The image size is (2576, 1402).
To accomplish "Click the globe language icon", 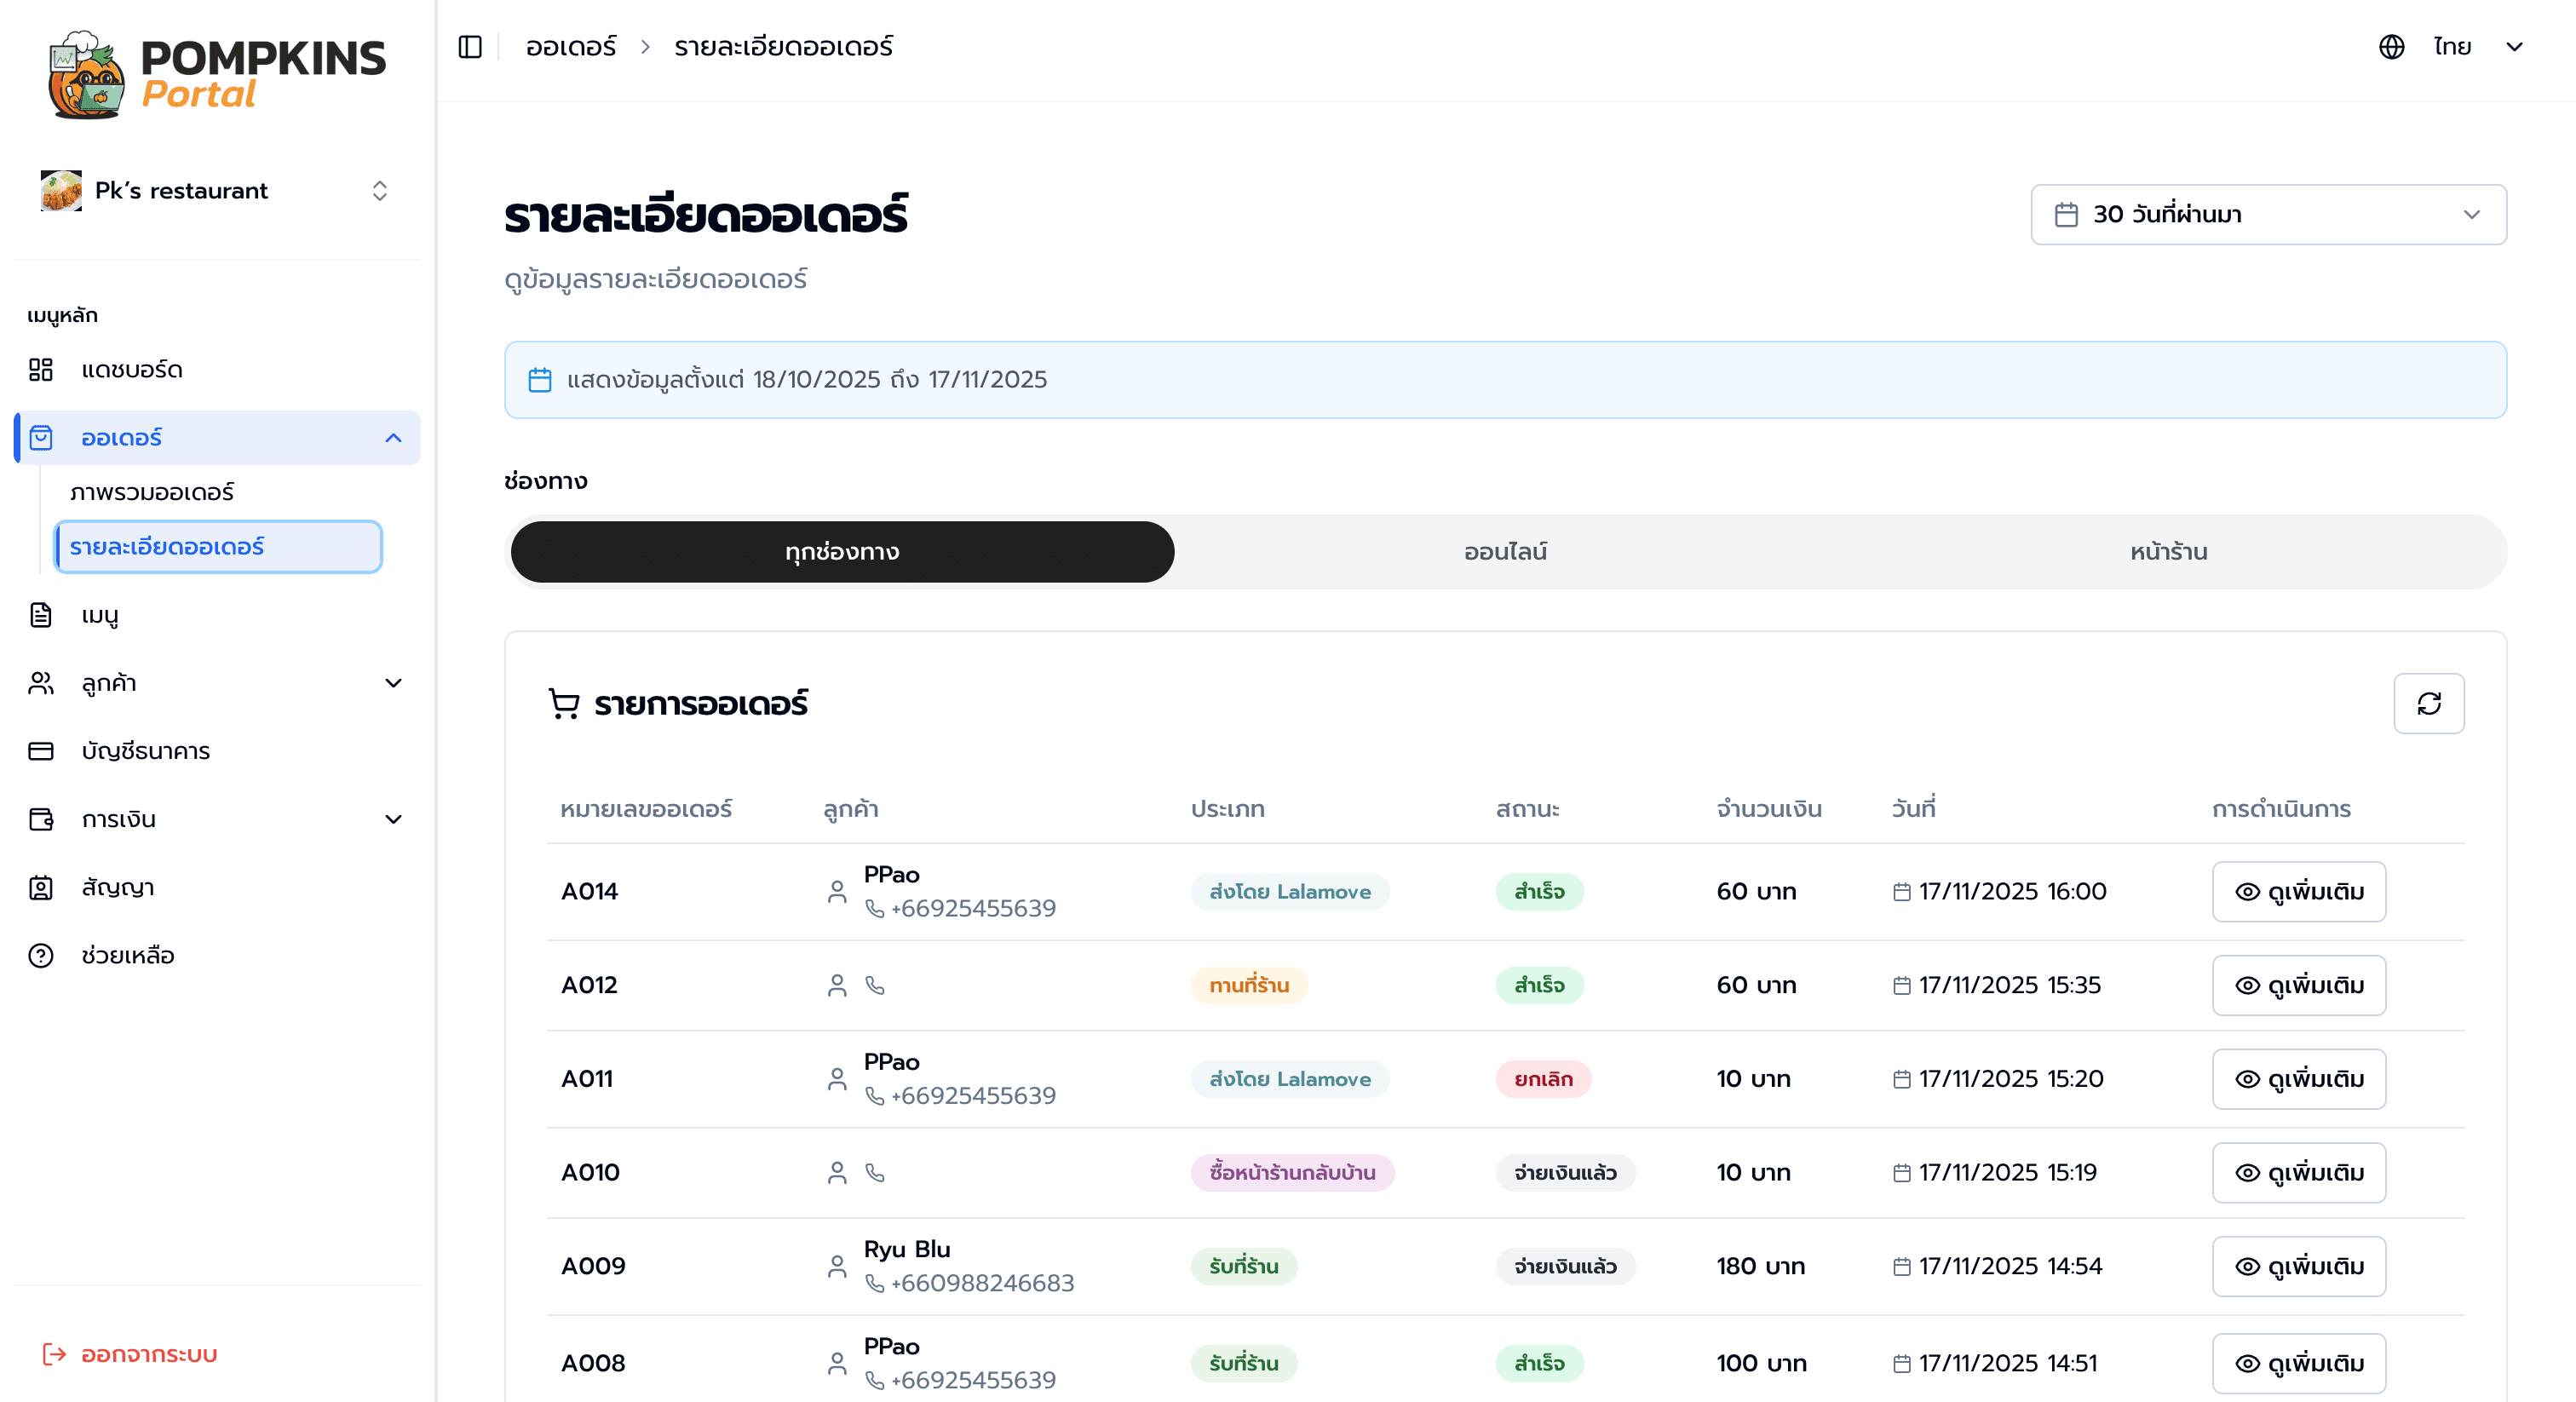I will pyautogui.click(x=2391, y=47).
